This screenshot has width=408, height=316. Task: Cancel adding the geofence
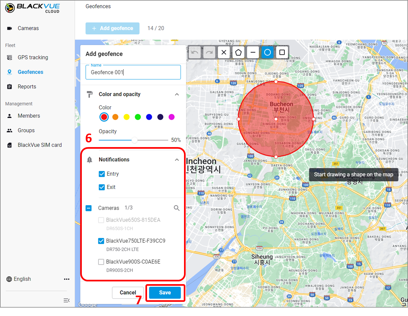pos(128,293)
